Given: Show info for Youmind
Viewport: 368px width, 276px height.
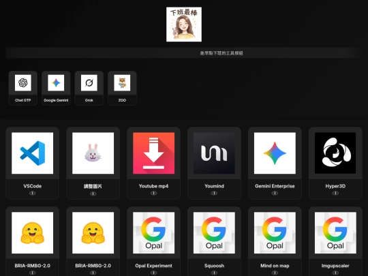Looking at the screenshot, I should (214, 193).
